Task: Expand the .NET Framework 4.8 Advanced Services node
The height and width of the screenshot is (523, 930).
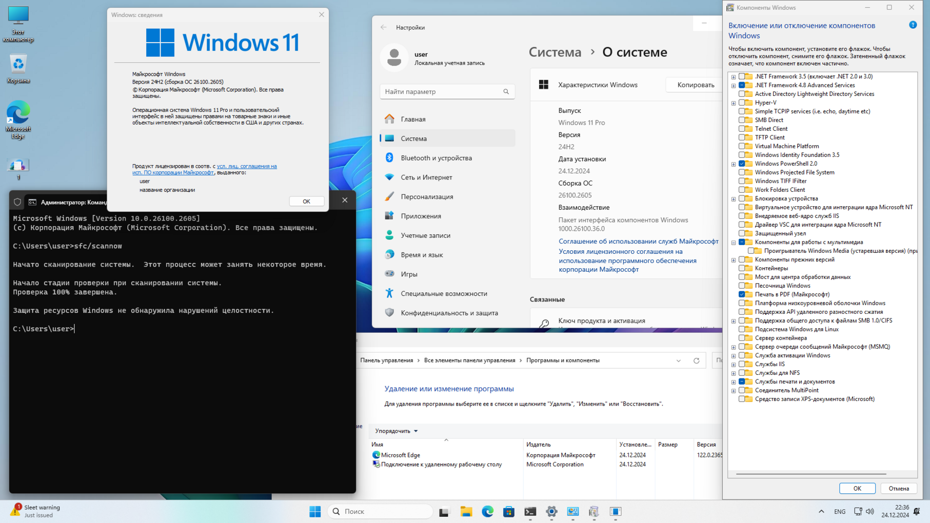Action: [x=734, y=86]
